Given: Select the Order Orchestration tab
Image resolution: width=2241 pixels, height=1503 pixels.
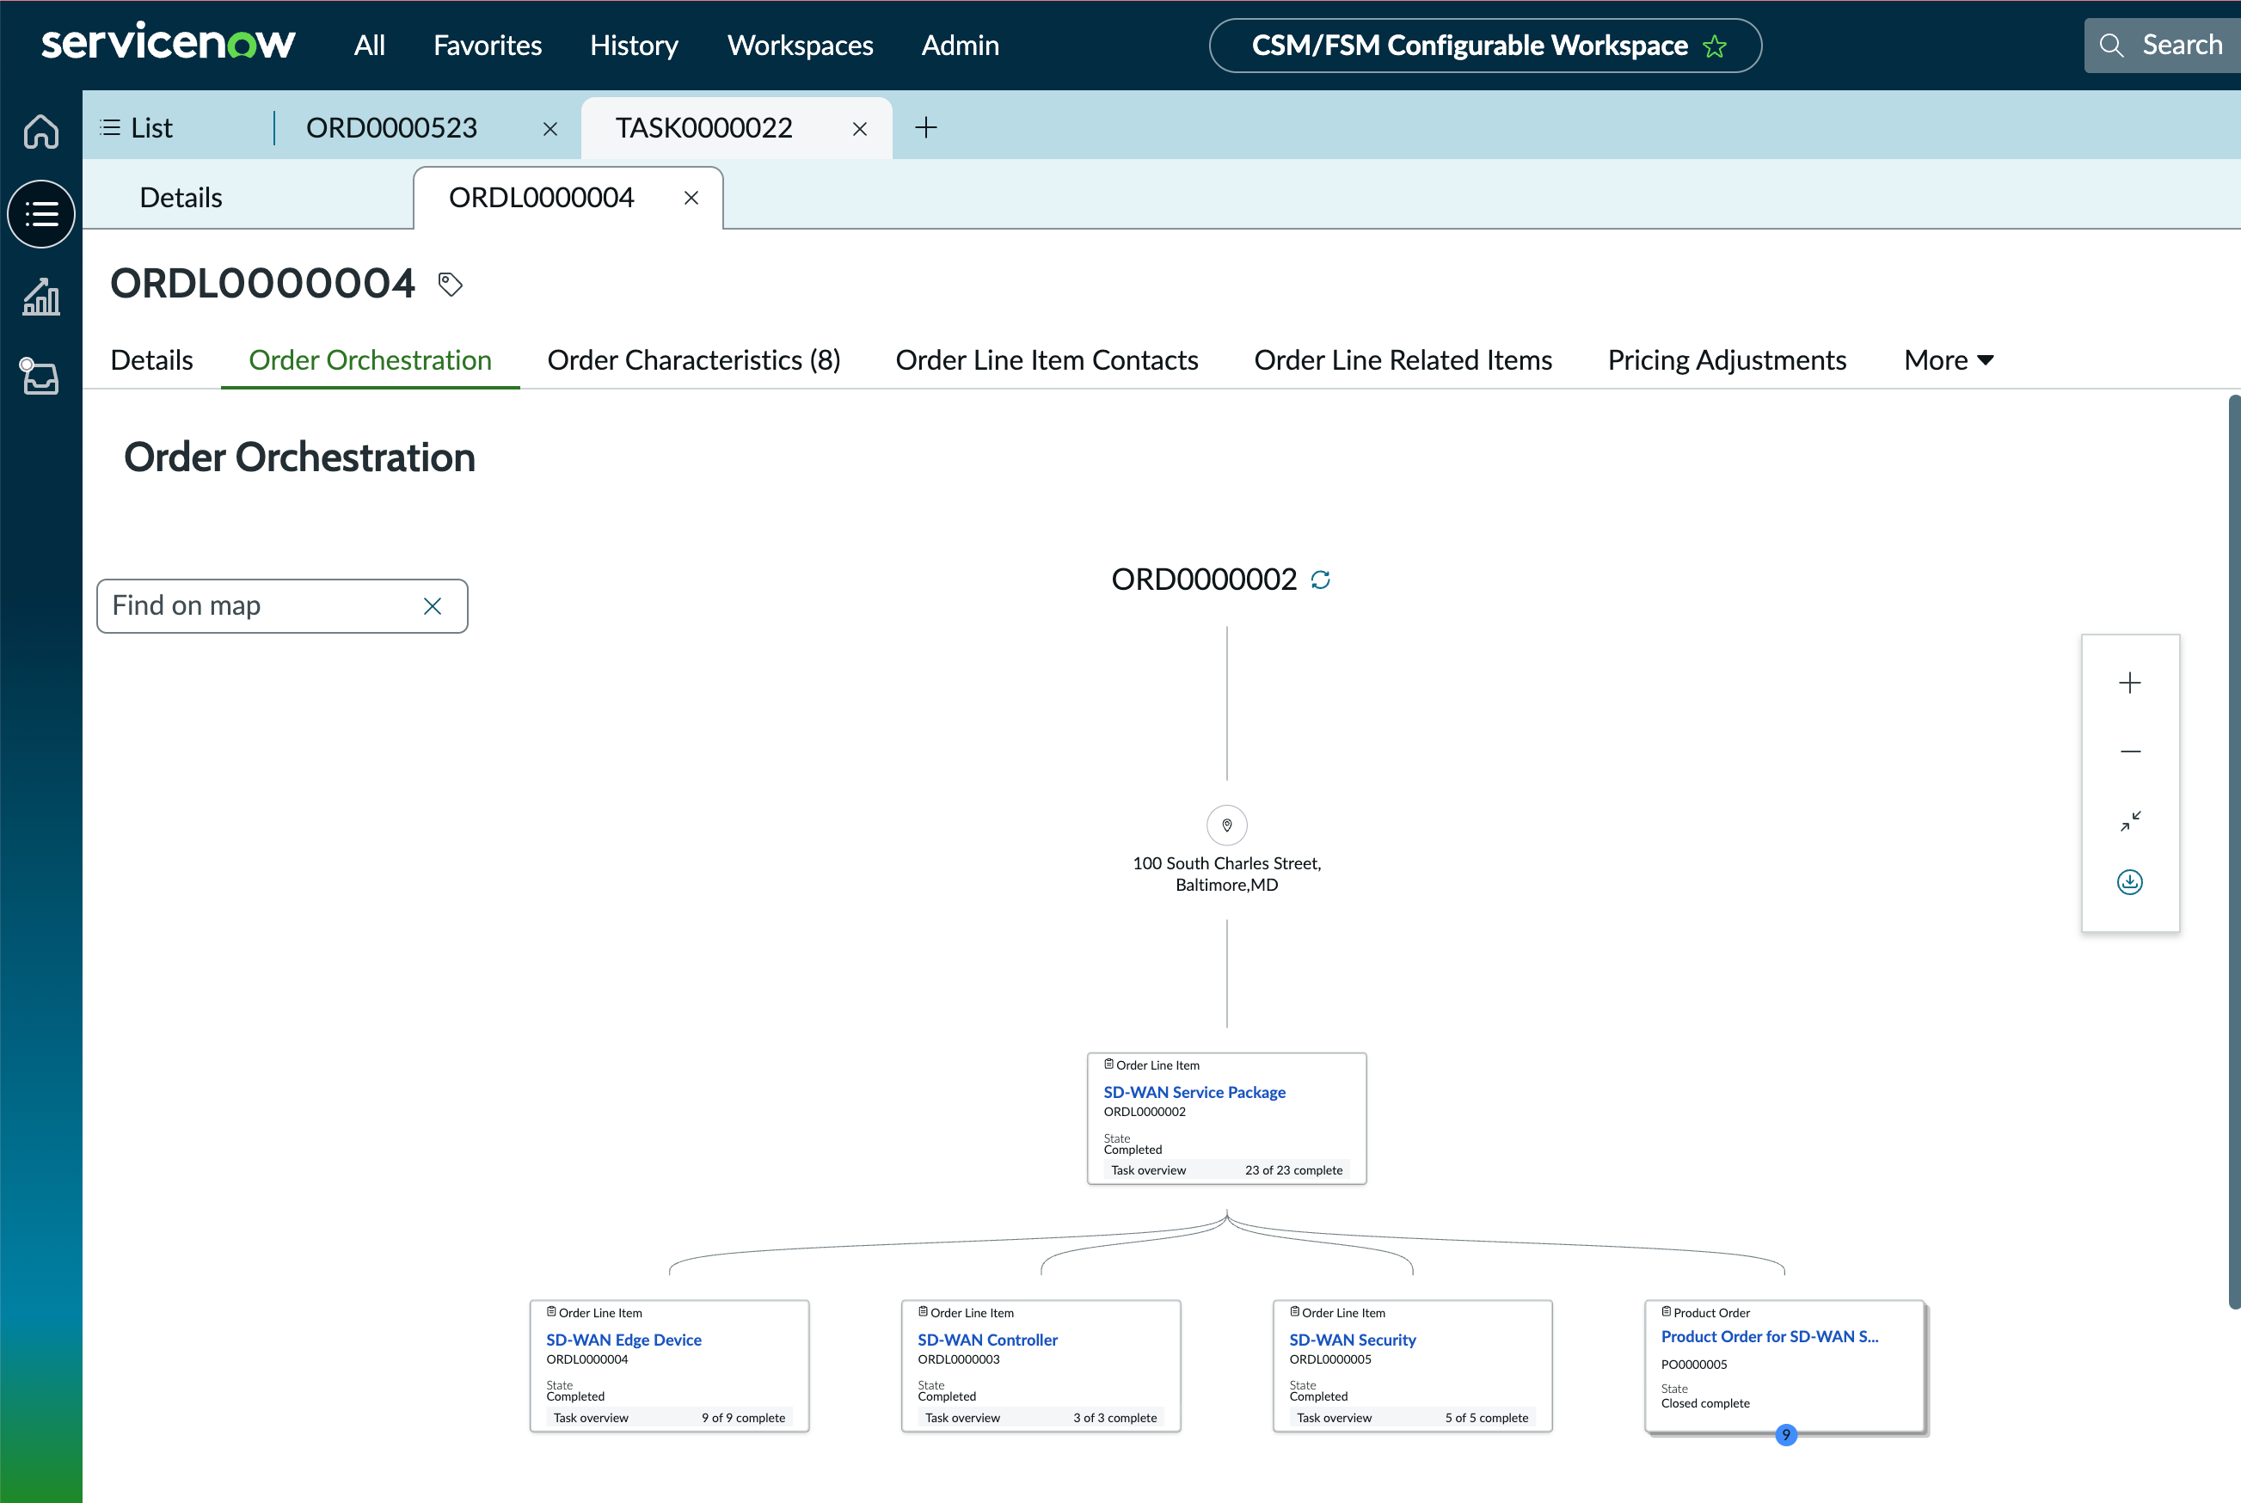Looking at the screenshot, I should point(370,360).
